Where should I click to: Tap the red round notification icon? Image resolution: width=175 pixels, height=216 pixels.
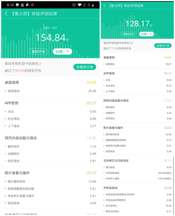tap(32, 5)
